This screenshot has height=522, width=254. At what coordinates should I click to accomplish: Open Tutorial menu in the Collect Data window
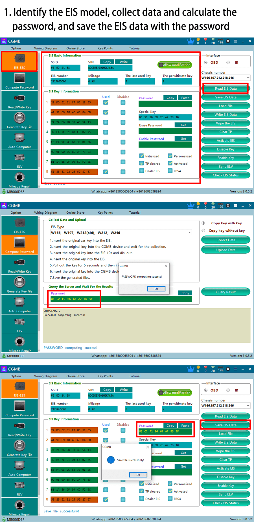tap(135, 213)
